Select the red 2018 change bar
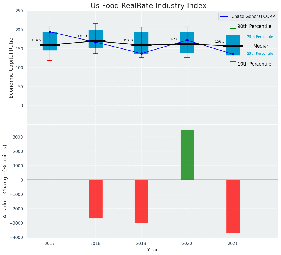Screen dimensions: 281x255 click(x=96, y=199)
